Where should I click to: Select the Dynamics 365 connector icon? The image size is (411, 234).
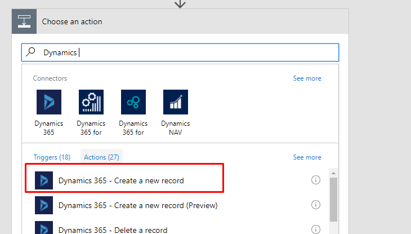49,102
